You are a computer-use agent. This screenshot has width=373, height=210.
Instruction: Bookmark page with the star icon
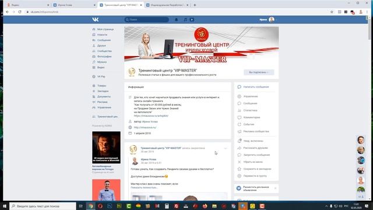[332, 12]
